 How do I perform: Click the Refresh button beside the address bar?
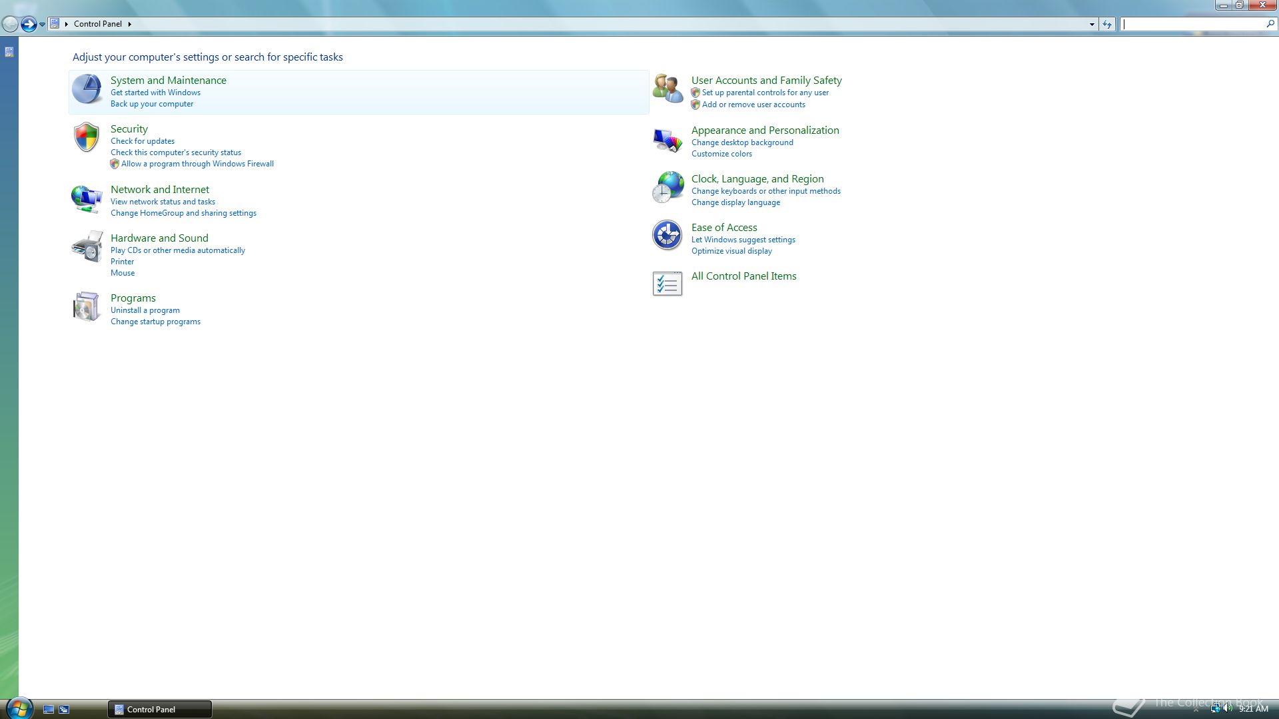pyautogui.click(x=1107, y=24)
